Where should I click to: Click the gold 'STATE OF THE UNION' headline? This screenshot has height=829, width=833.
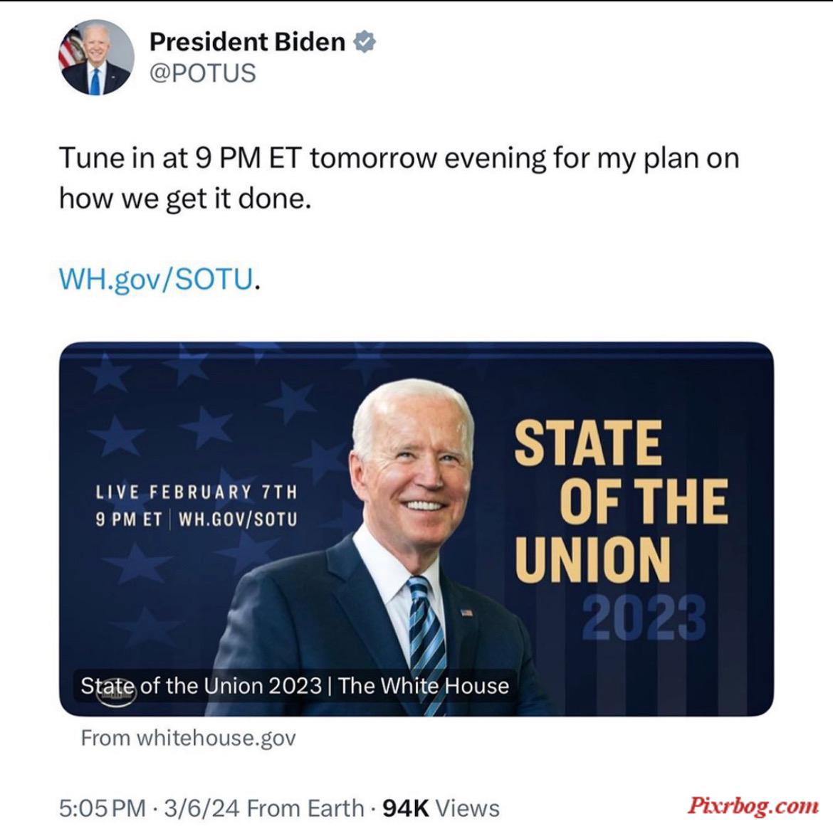click(621, 501)
